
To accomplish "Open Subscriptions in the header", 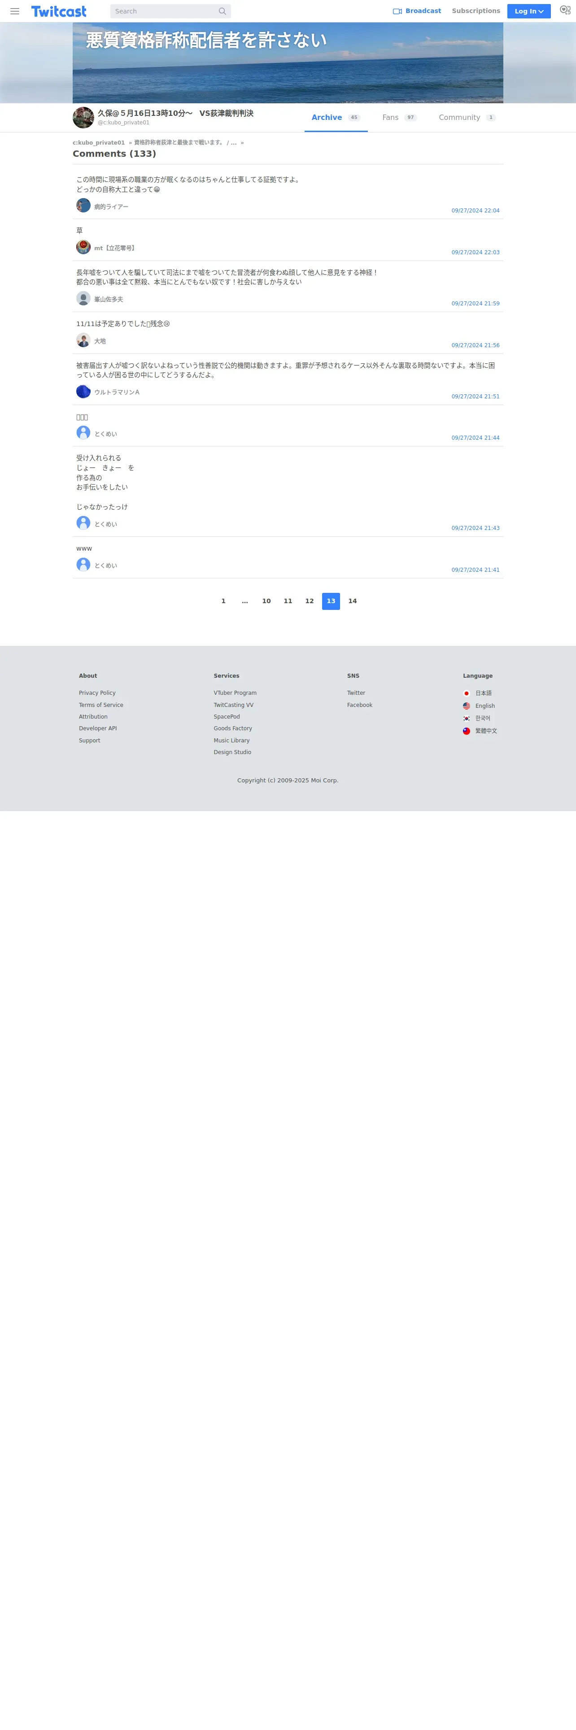I will [x=476, y=11].
